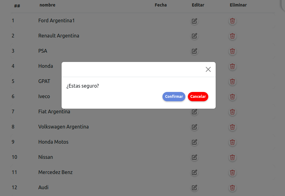Click the Audi name text
The width and height of the screenshot is (285, 196).
[x=43, y=187]
